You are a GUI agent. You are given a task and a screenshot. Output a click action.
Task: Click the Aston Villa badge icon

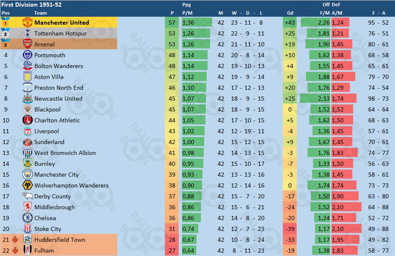(27, 77)
